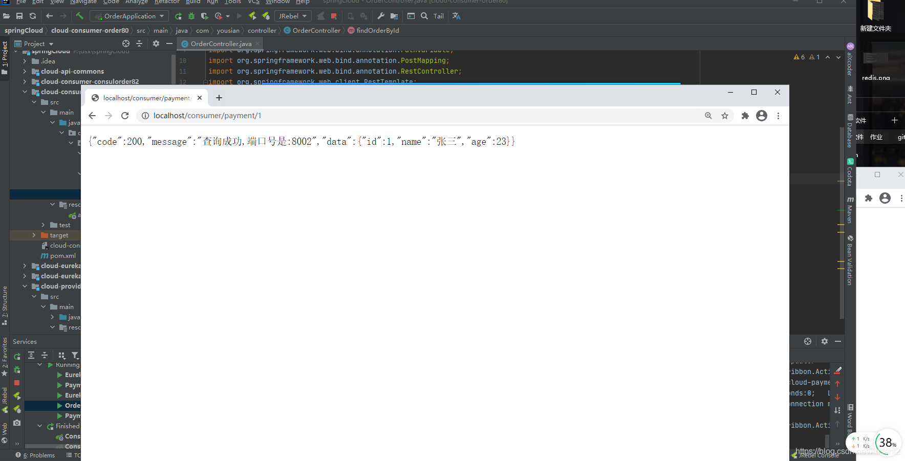
Task: Click the Run with JRebel rocket icon
Action: click(252, 16)
